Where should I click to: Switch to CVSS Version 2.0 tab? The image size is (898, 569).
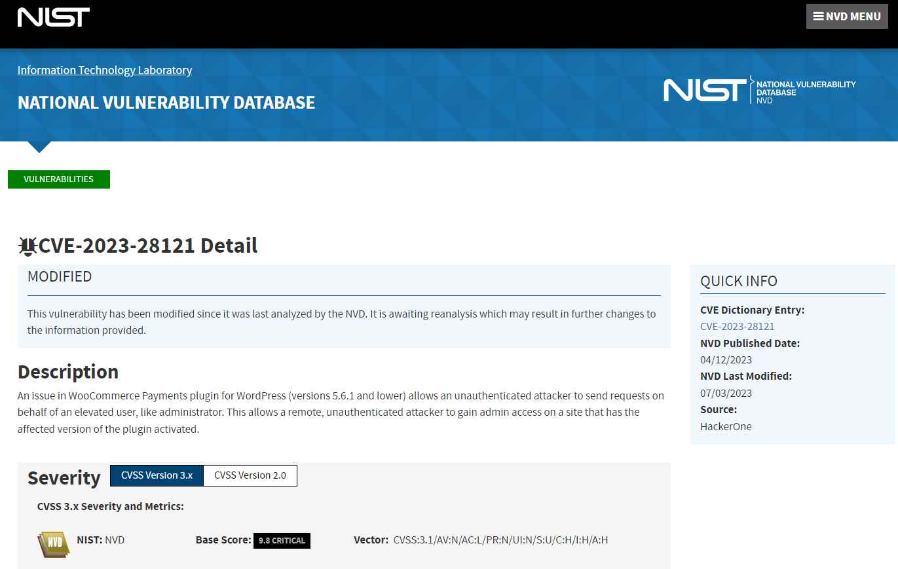pyautogui.click(x=250, y=475)
